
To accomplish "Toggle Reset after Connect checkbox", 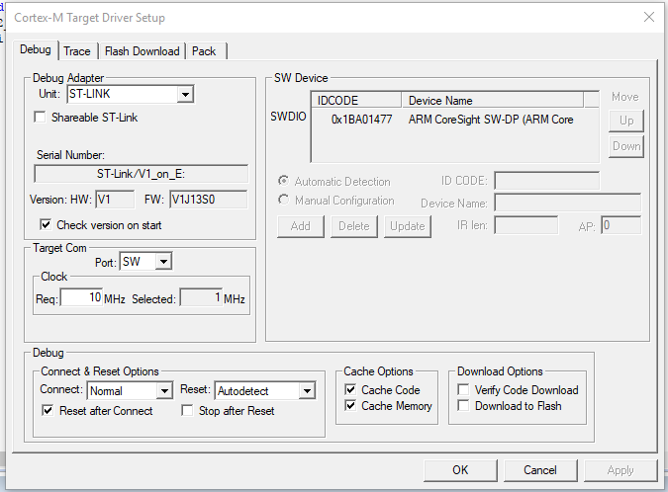I will (x=48, y=410).
